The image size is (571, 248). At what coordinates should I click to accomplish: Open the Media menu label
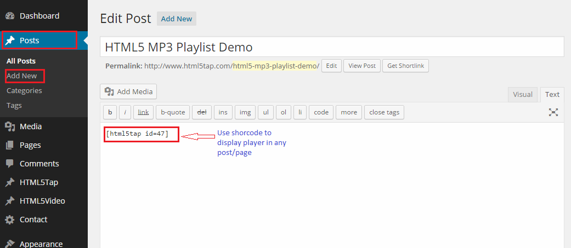(31, 126)
